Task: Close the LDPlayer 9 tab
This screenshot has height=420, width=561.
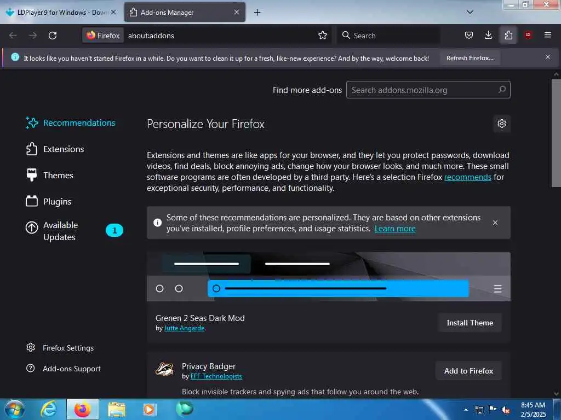Action: coord(113,12)
